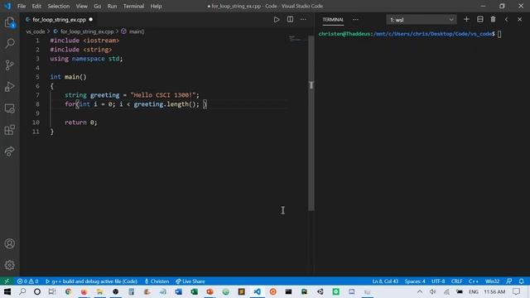Split the editor right
Viewport: 530px width, 298px height.
[290, 20]
